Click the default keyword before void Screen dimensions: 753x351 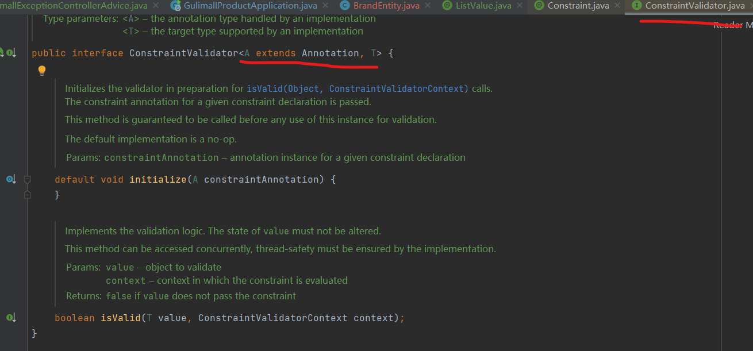coord(75,179)
